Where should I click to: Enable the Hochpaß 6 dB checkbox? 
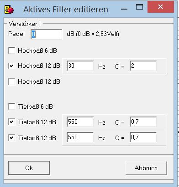point(12,51)
